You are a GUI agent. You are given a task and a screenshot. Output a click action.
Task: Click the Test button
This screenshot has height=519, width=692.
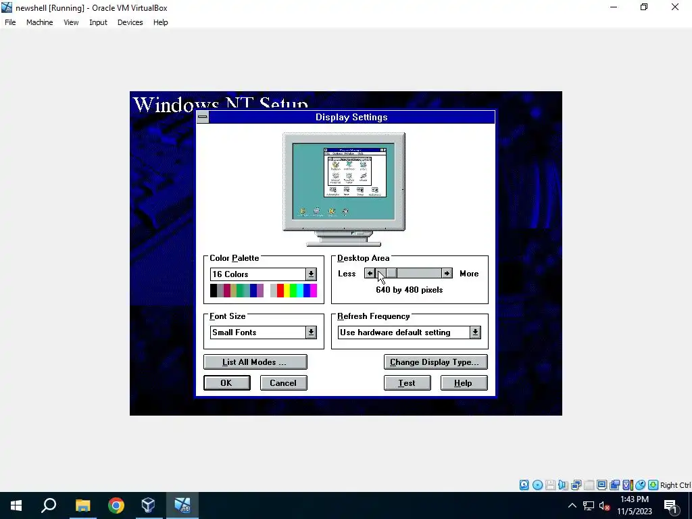(407, 383)
